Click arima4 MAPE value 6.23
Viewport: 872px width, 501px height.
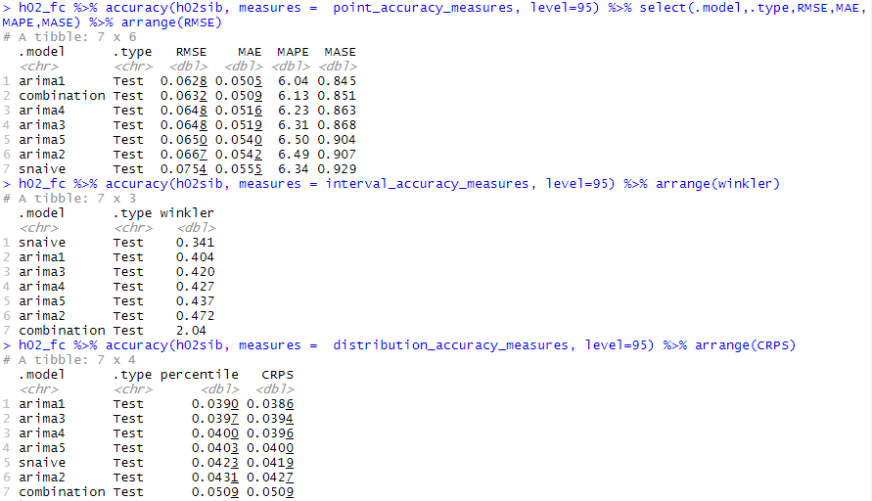(293, 111)
